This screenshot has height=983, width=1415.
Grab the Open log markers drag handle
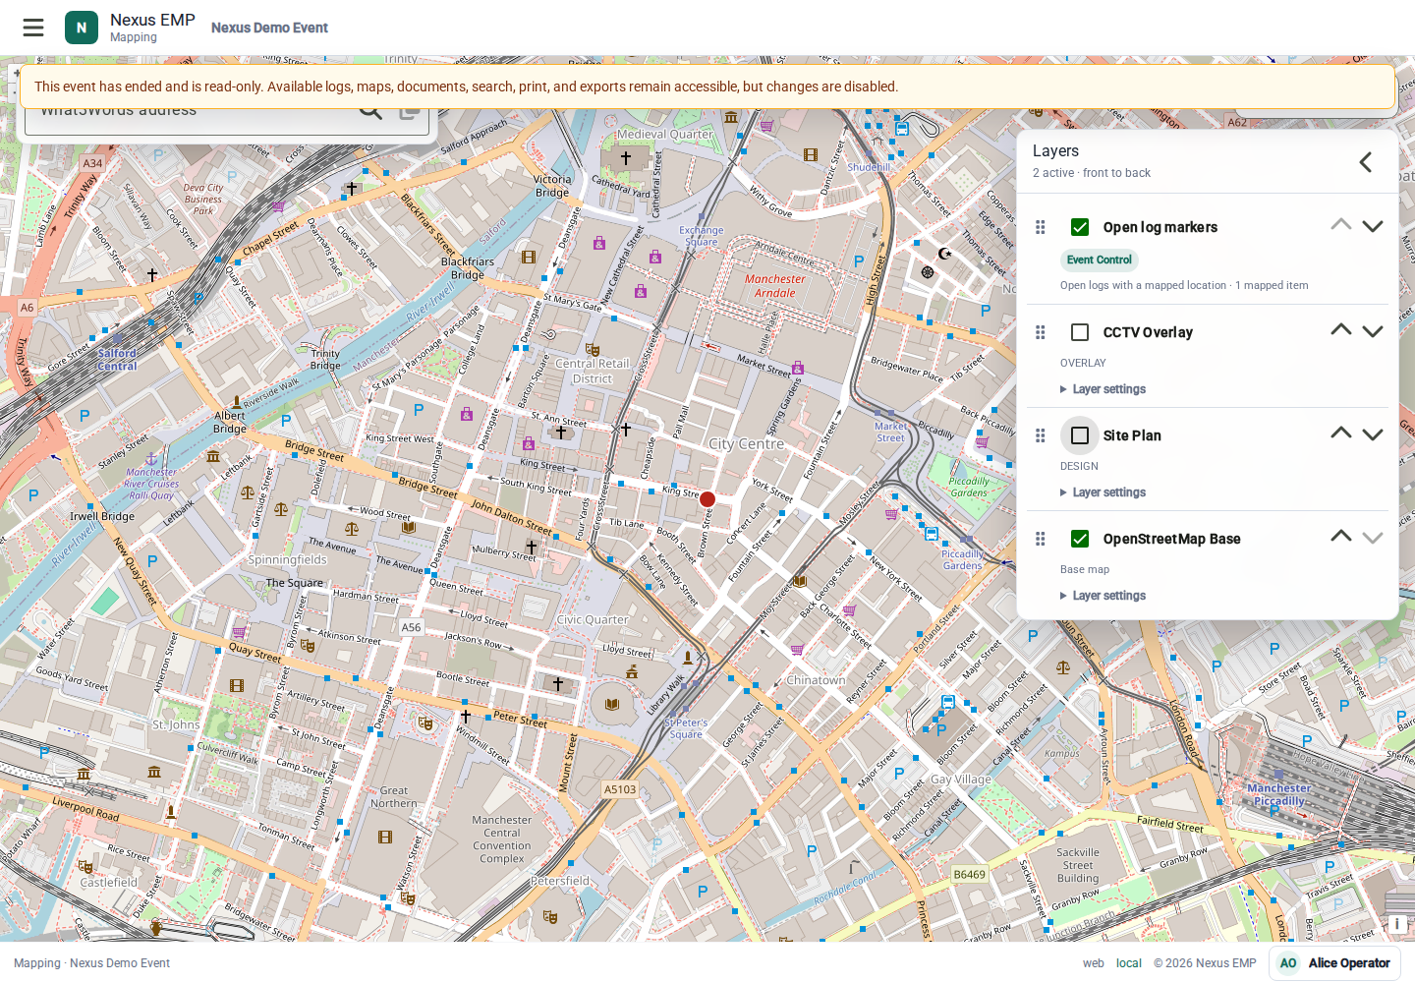coord(1041,227)
